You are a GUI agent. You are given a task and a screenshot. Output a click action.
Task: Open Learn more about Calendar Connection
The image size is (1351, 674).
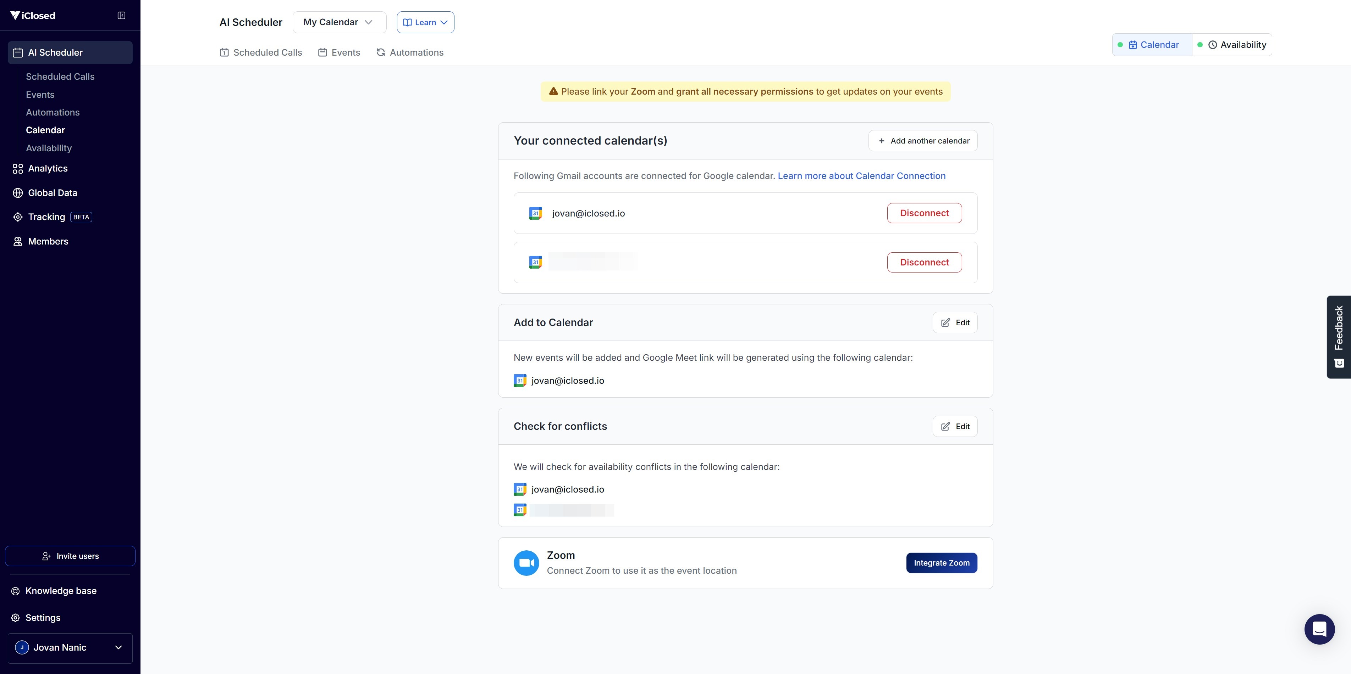(x=861, y=176)
